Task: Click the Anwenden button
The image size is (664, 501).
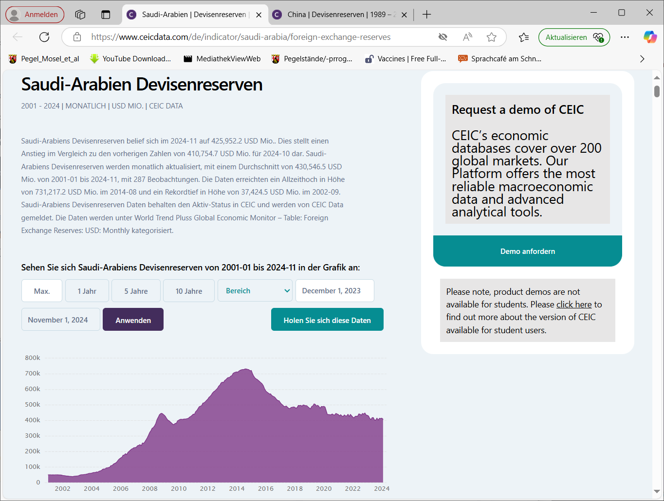Action: pyautogui.click(x=133, y=320)
